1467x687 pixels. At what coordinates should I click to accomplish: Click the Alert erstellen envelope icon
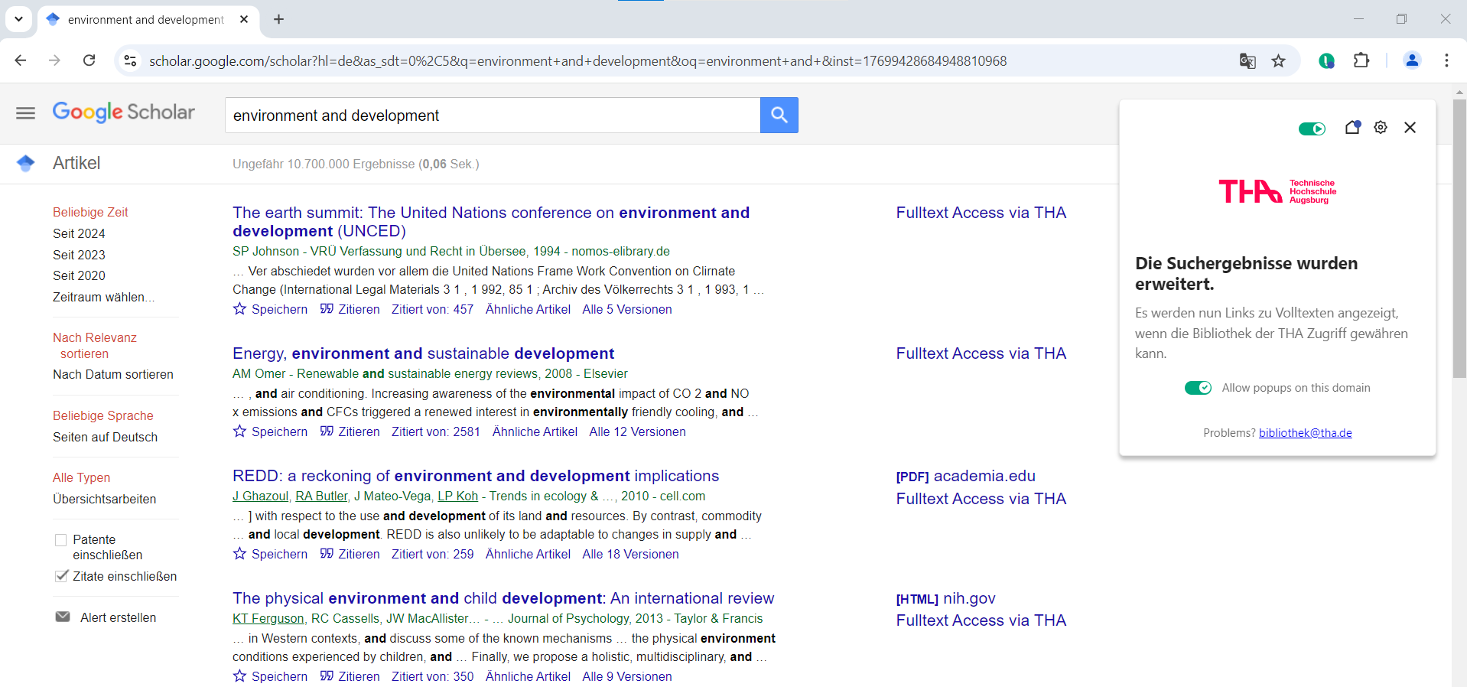pyautogui.click(x=63, y=617)
